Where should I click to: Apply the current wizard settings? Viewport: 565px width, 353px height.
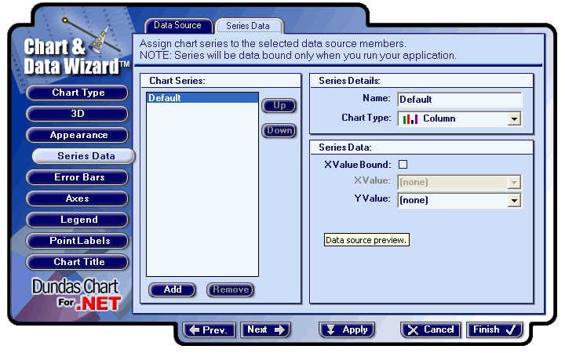tap(347, 330)
